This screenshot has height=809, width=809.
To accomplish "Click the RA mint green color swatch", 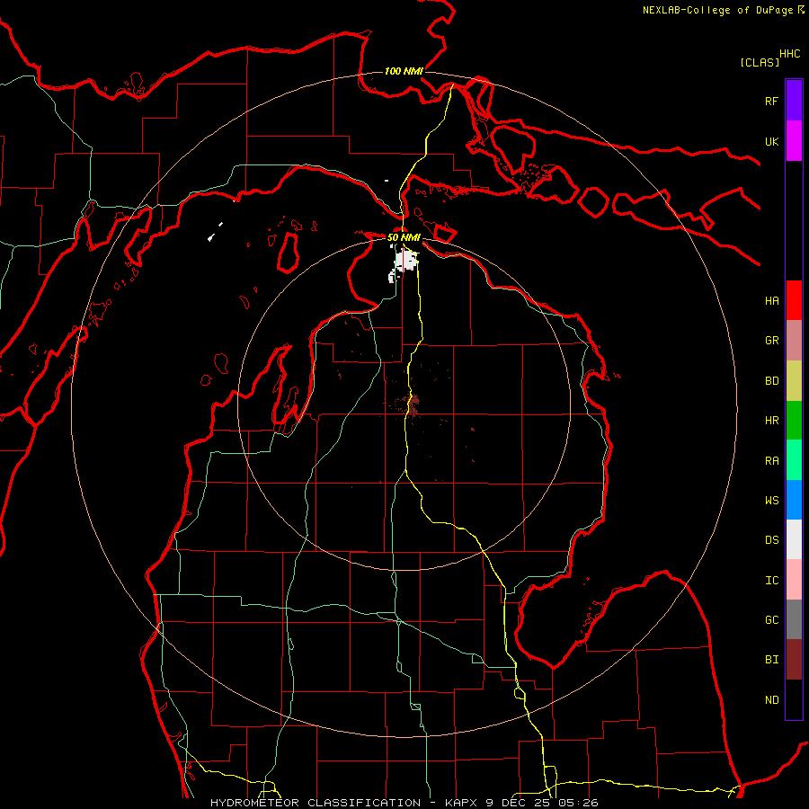I will (x=794, y=460).
